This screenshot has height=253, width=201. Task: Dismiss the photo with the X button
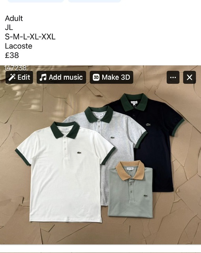point(190,77)
